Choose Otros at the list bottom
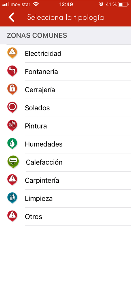The height and width of the screenshot is (285, 131). pos(65,217)
